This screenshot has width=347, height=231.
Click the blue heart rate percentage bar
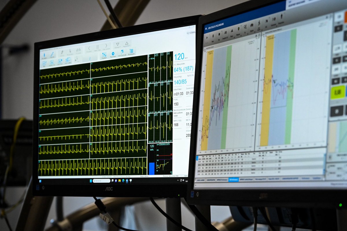tap(152, 169)
